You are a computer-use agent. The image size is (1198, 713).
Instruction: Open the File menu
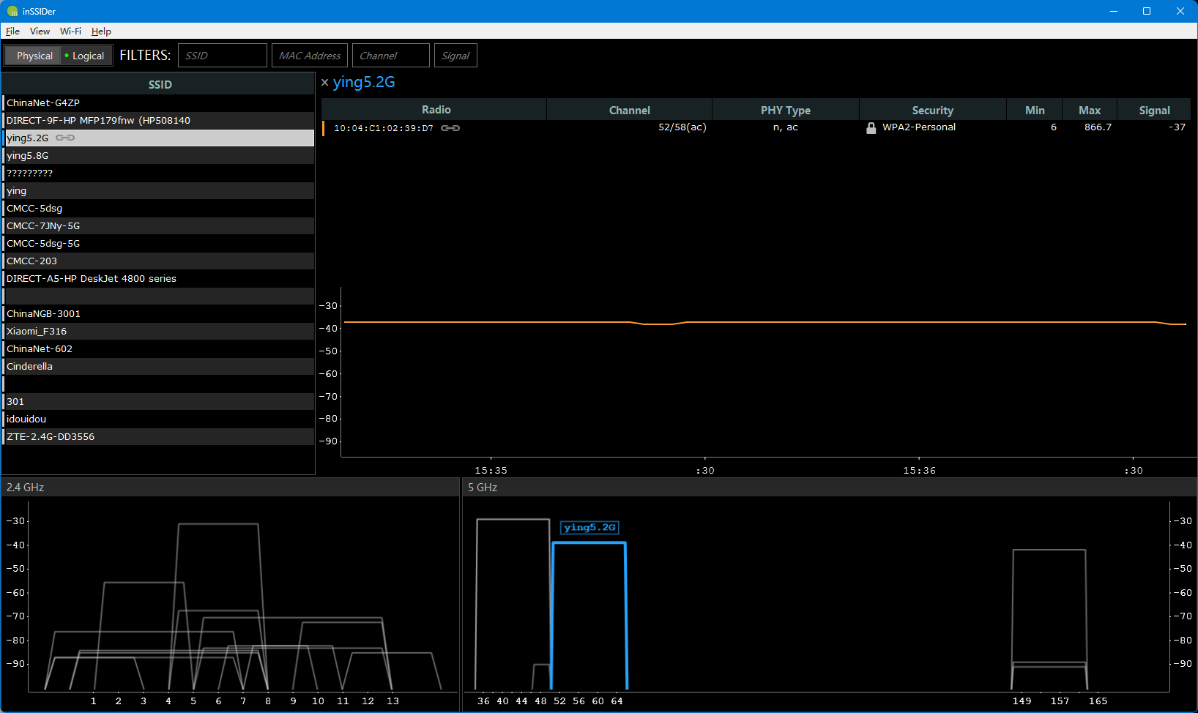(12, 31)
